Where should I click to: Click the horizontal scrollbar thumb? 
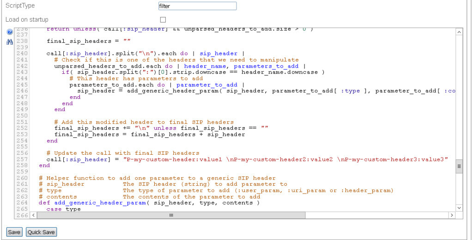(171, 215)
